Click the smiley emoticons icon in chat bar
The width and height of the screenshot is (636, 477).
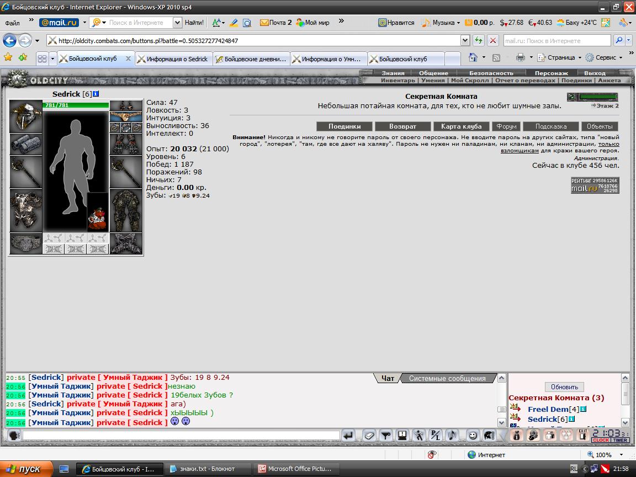[x=473, y=436]
